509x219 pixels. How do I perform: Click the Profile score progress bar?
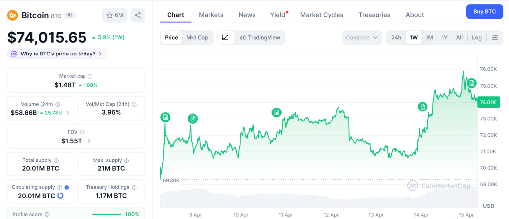tap(106, 214)
